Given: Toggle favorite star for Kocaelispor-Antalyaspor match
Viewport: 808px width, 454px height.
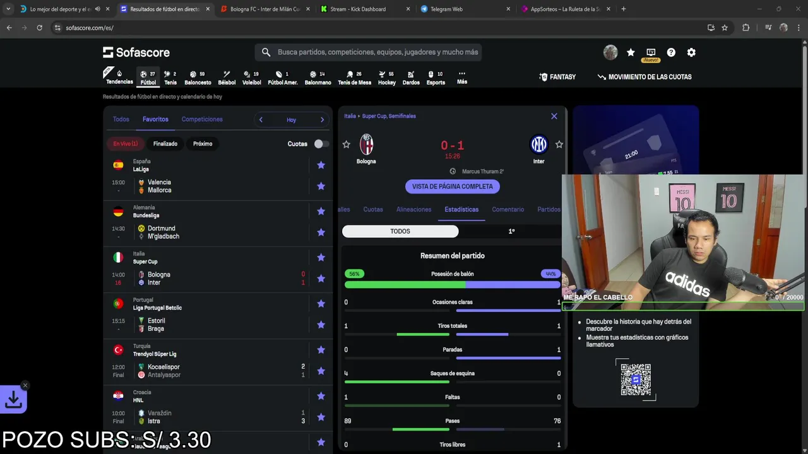Looking at the screenshot, I should [321, 371].
